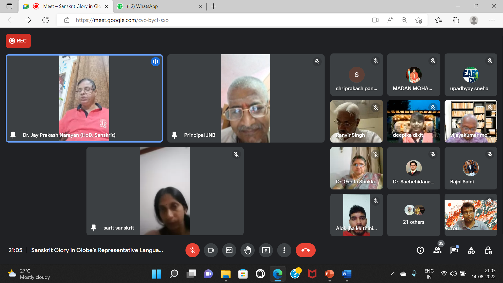Screen dimensions: 503x283
Task: Open the chat with everyone panel
Action: click(454, 250)
